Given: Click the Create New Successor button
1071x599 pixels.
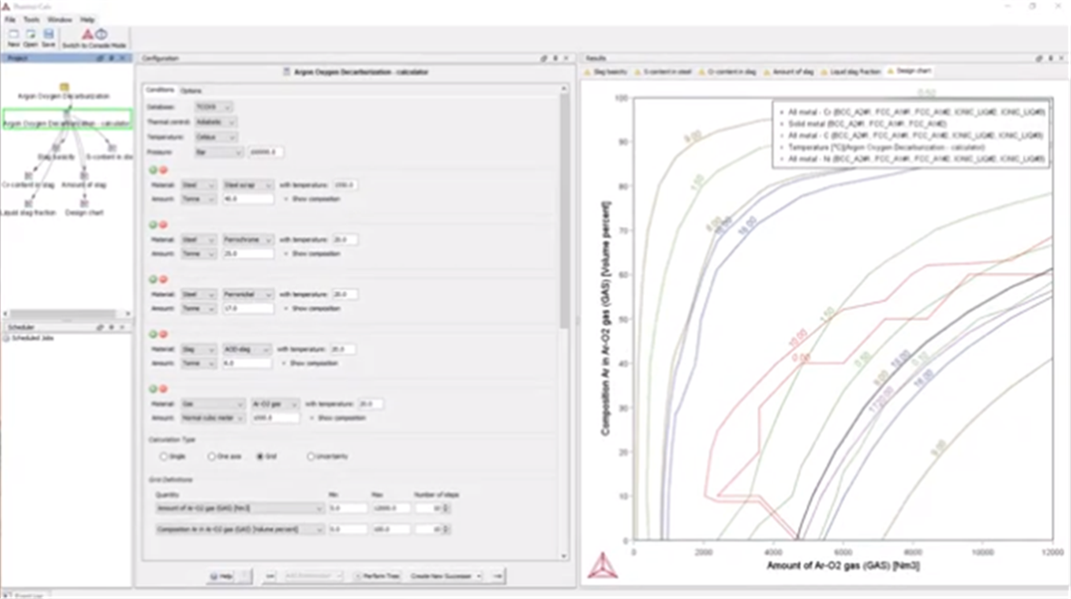Looking at the screenshot, I should click(445, 575).
